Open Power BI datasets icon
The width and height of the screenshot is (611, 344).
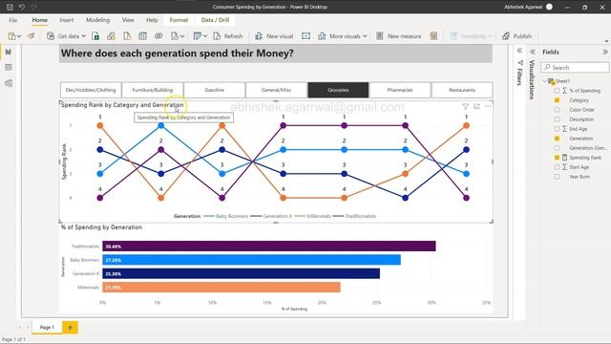[x=111, y=36]
